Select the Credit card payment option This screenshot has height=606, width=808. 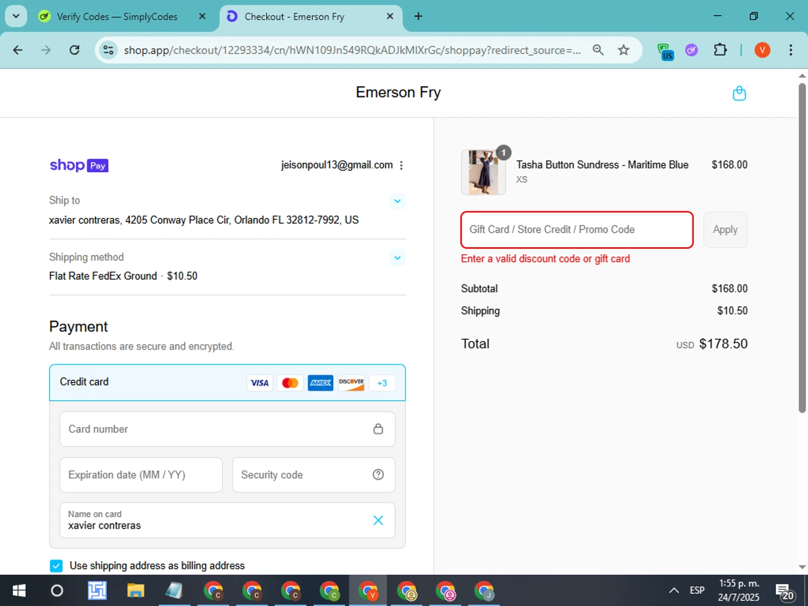pyautogui.click(x=227, y=382)
